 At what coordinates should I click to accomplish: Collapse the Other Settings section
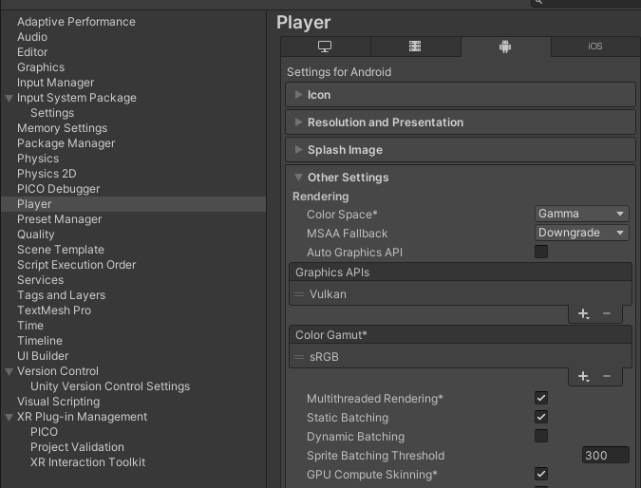[461, 178]
